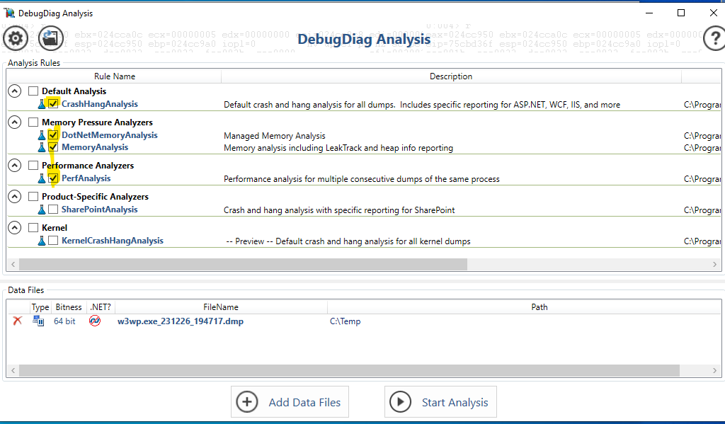This screenshot has height=424, width=725.
Task: Toggle the Product-Specific Analyzers group checkbox
Action: [33, 197]
